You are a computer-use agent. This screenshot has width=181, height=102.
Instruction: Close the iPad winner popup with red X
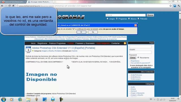click(135, 25)
